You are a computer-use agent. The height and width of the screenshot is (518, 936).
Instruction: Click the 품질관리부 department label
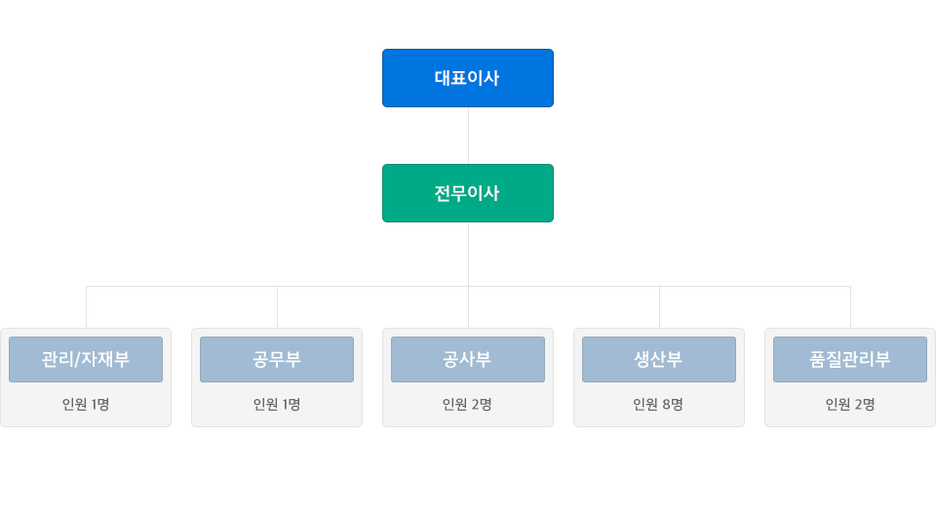tap(850, 359)
